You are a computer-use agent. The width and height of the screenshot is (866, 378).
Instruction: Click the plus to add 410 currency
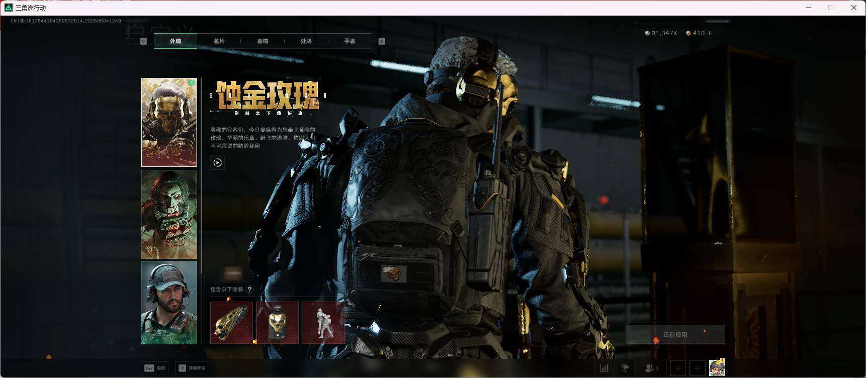coord(710,33)
